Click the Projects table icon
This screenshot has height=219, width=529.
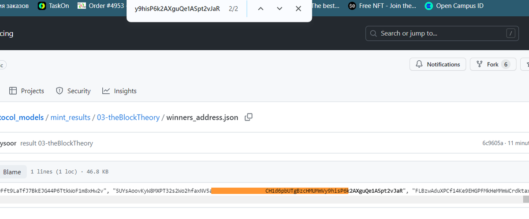(13, 91)
